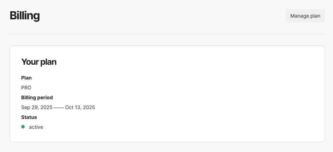Click the dash between billing dates
This screenshot has height=152, width=333.
59,107
